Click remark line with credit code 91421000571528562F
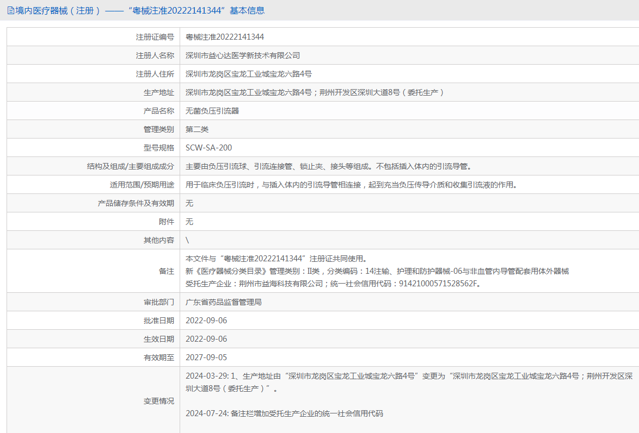Screen dimensions: 639x433 click(333, 284)
